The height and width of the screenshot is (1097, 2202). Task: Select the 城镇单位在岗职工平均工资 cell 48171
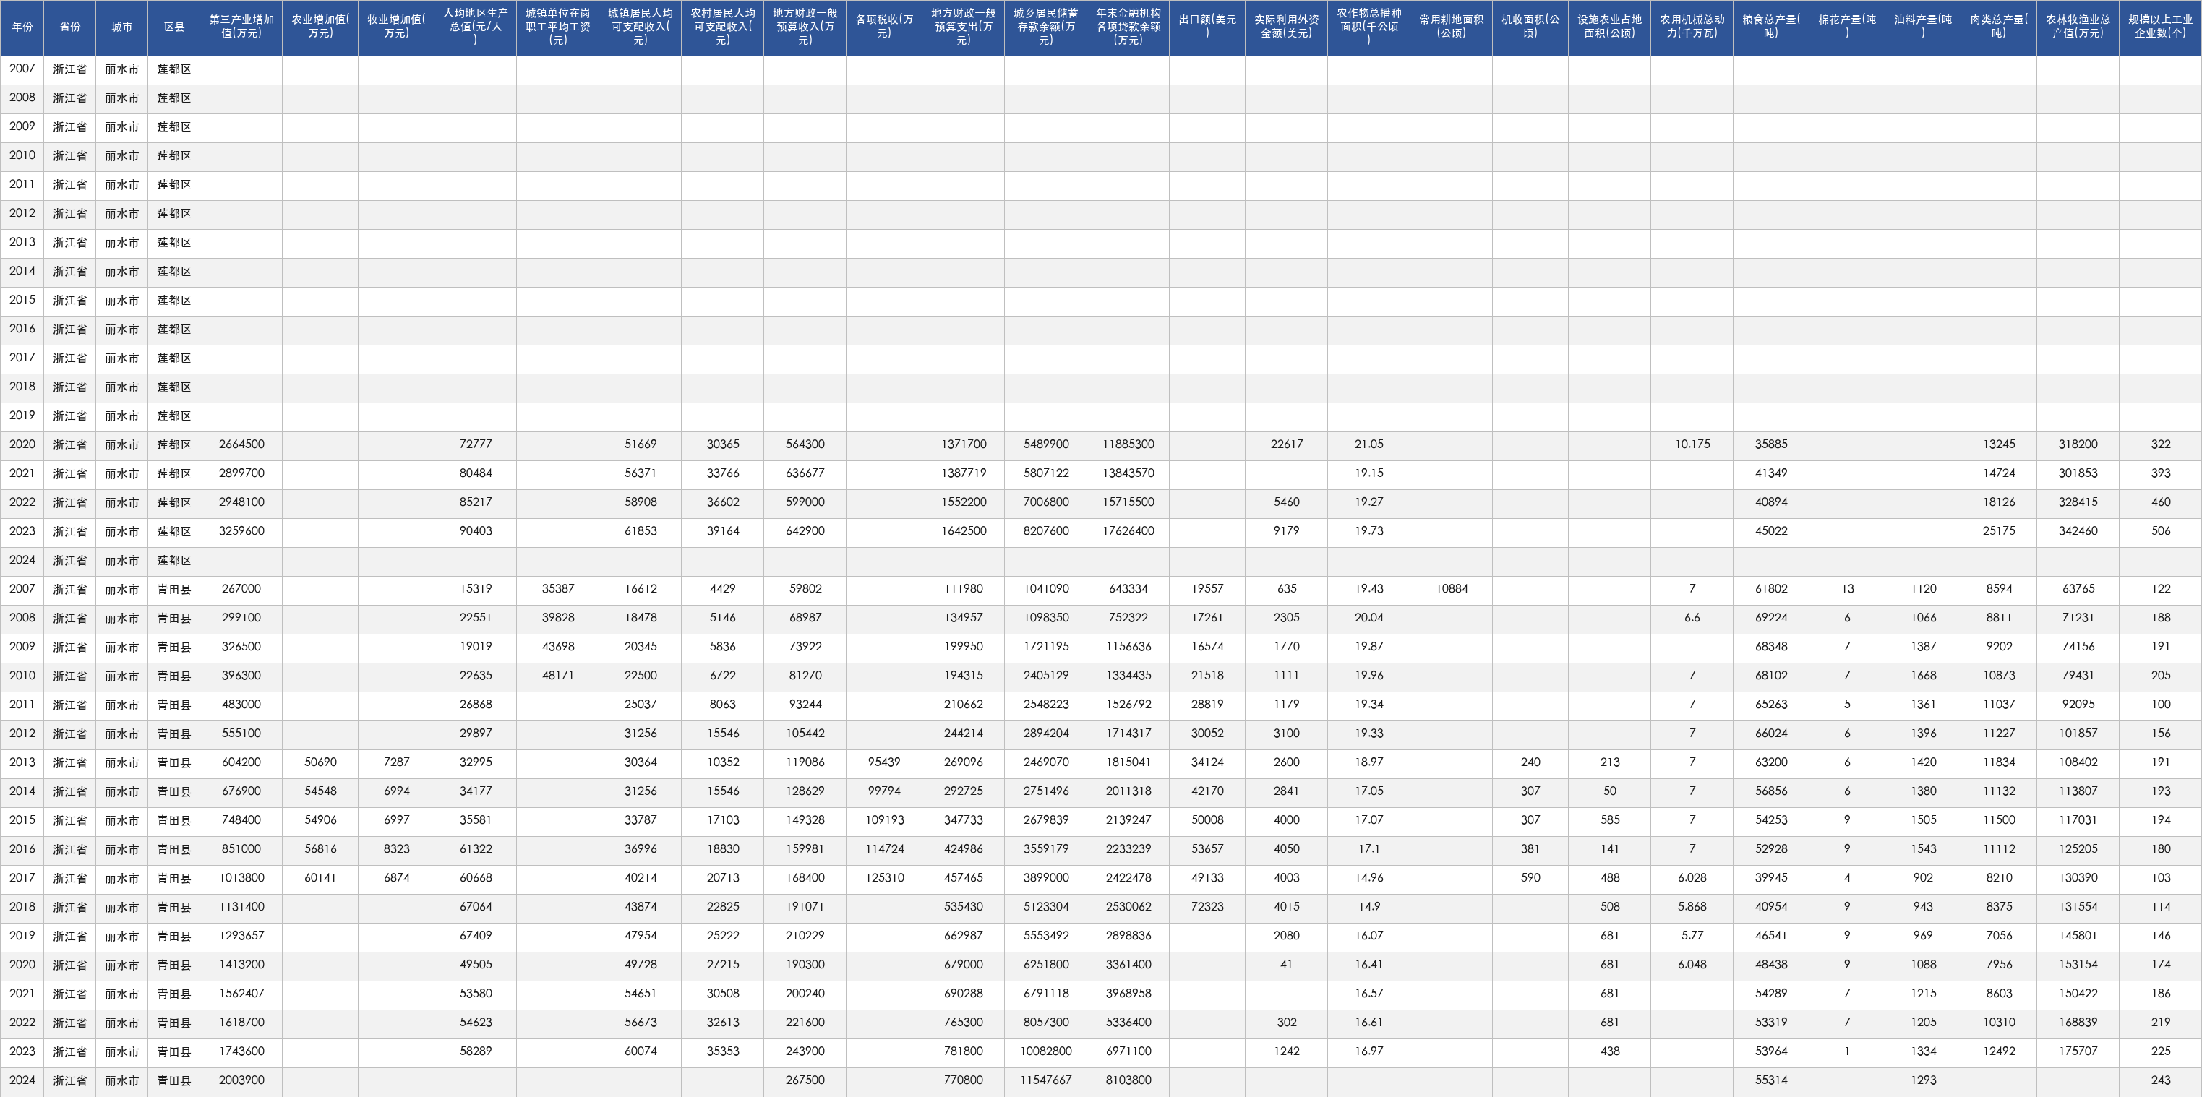(x=557, y=676)
